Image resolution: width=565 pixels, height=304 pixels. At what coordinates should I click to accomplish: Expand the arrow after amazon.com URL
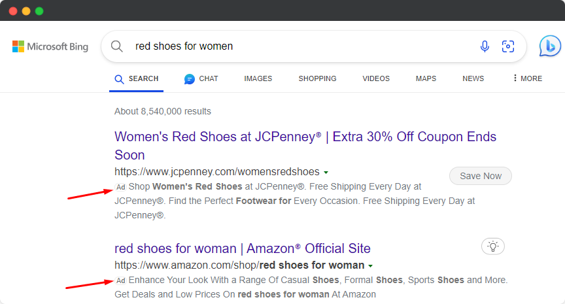coord(370,266)
